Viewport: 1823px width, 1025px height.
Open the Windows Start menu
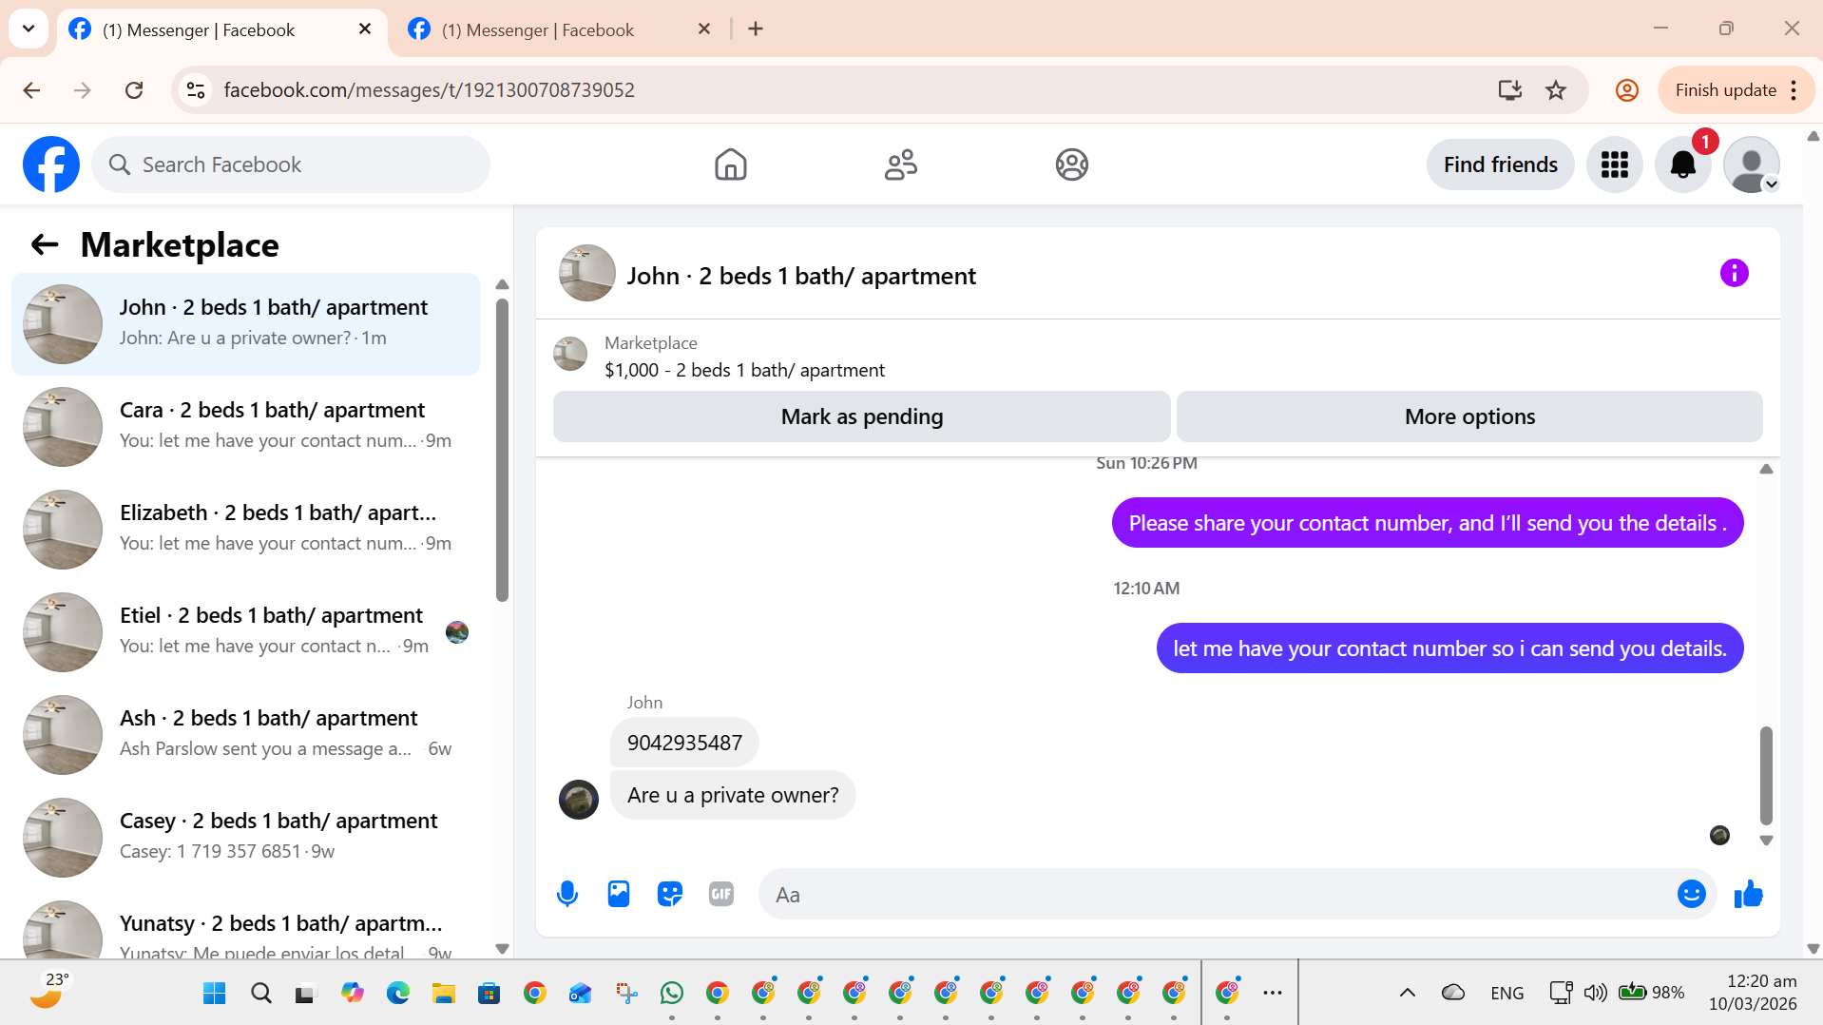(x=215, y=993)
